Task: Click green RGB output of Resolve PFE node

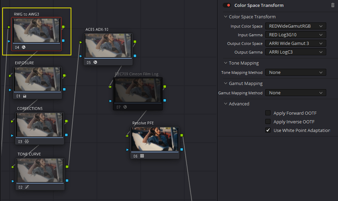Action: point(182,135)
